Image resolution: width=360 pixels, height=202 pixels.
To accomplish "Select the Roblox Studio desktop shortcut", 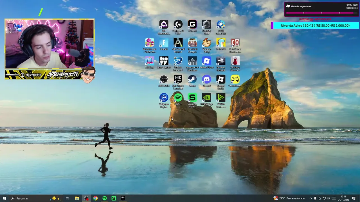I will pos(221,82).
